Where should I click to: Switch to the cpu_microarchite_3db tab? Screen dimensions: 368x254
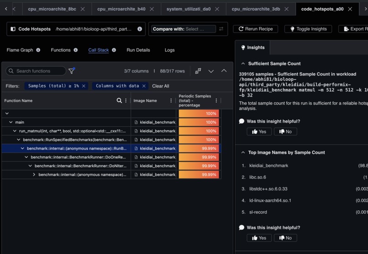[256, 9]
